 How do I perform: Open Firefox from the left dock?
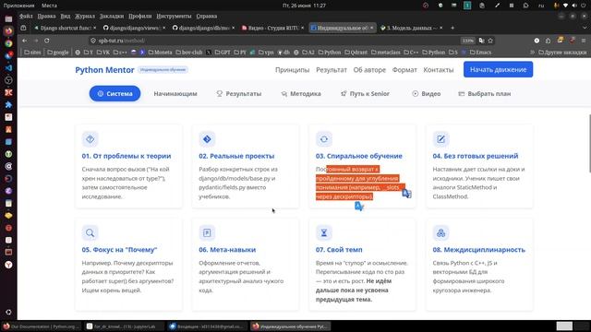click(8, 30)
